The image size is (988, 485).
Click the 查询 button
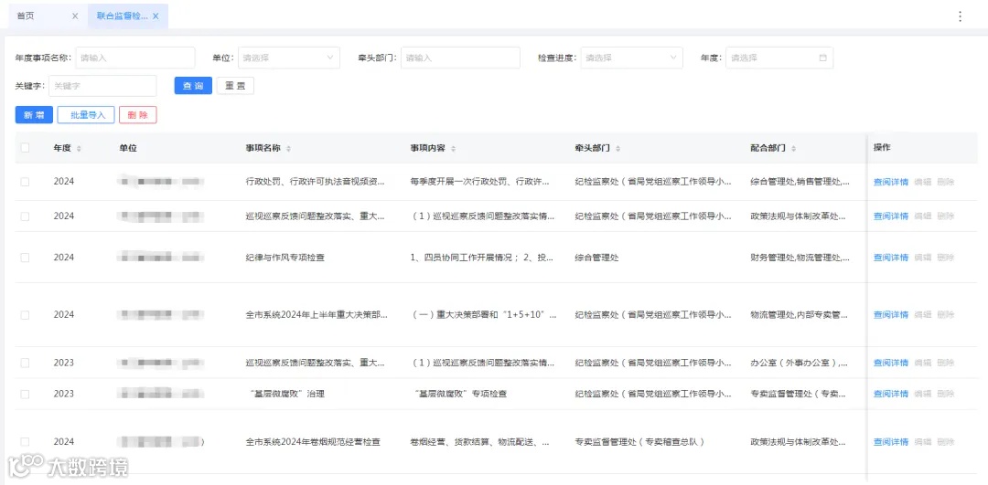[x=193, y=86]
